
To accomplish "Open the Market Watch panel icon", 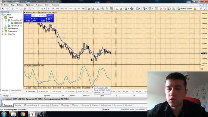I will tap(157, 9).
